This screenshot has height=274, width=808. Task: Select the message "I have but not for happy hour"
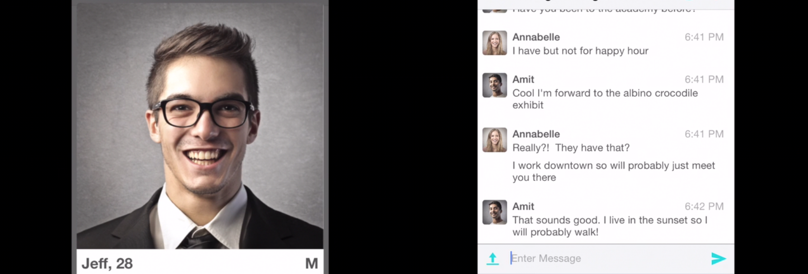580,51
